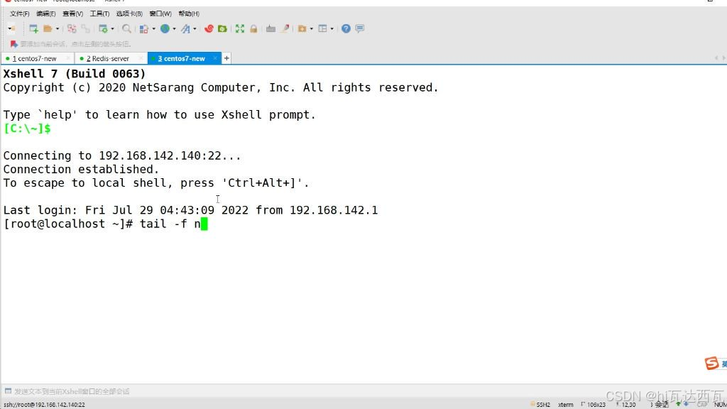Add a new tab with plus button
727x409 pixels.
pos(226,58)
